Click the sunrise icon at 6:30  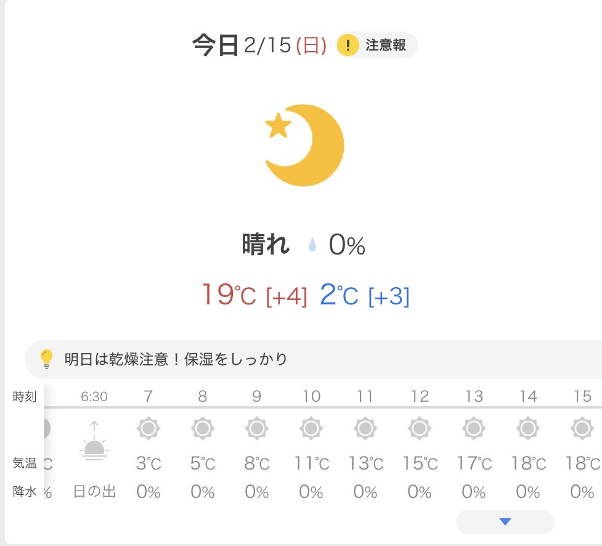click(x=94, y=444)
